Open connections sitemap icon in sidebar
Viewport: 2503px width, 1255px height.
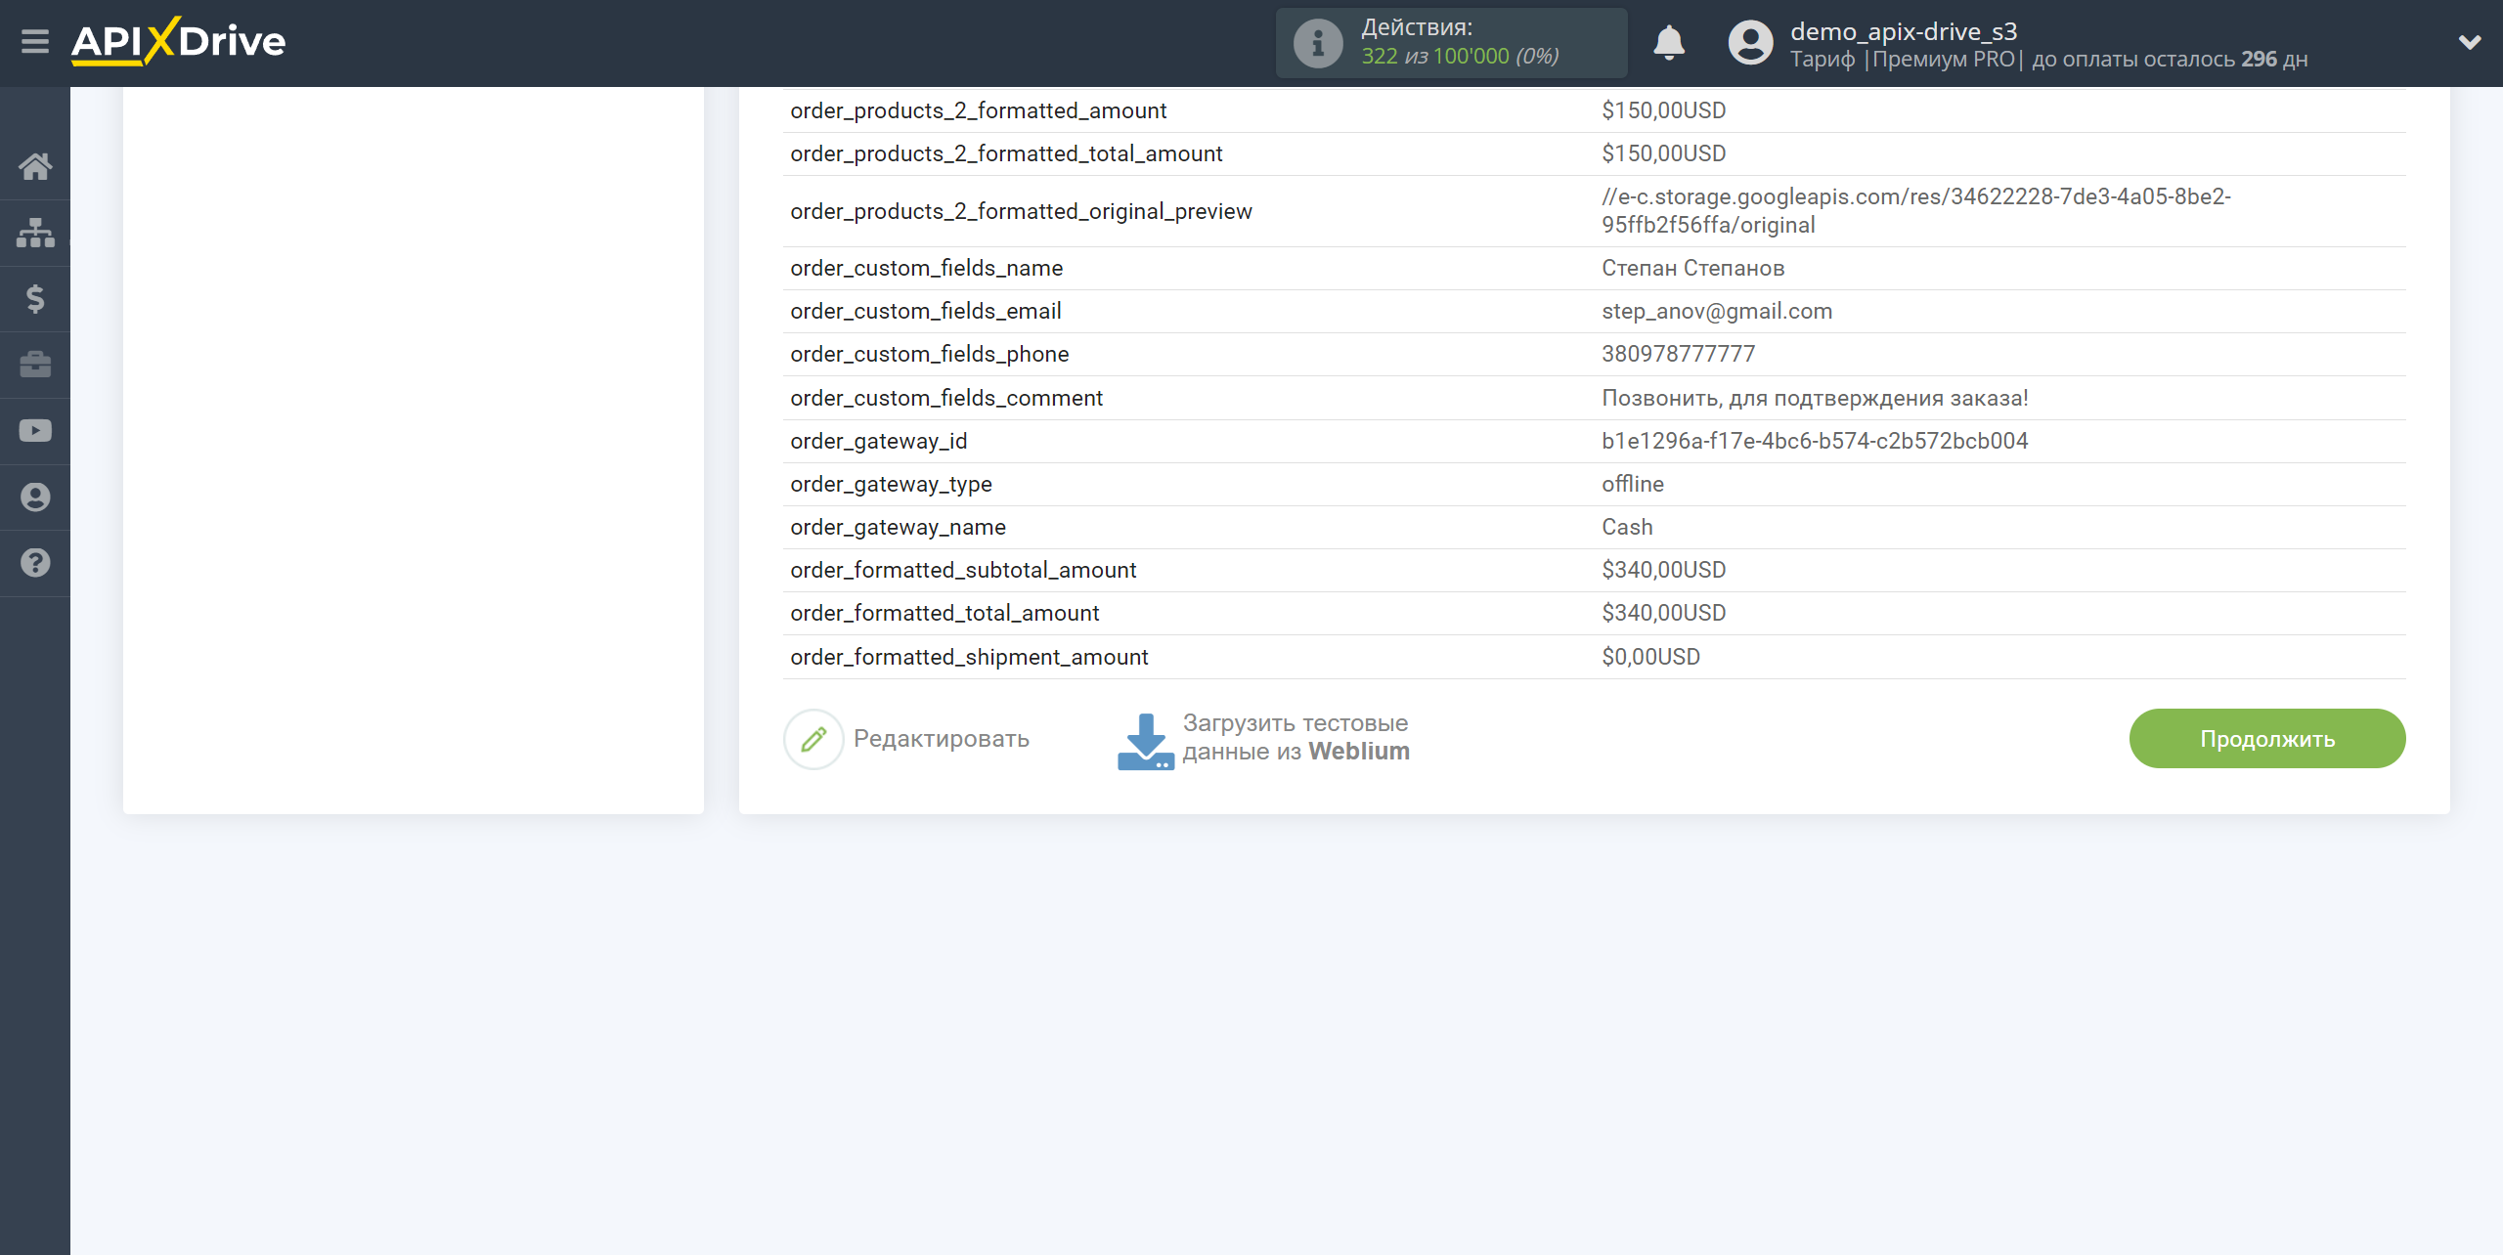tap(35, 233)
